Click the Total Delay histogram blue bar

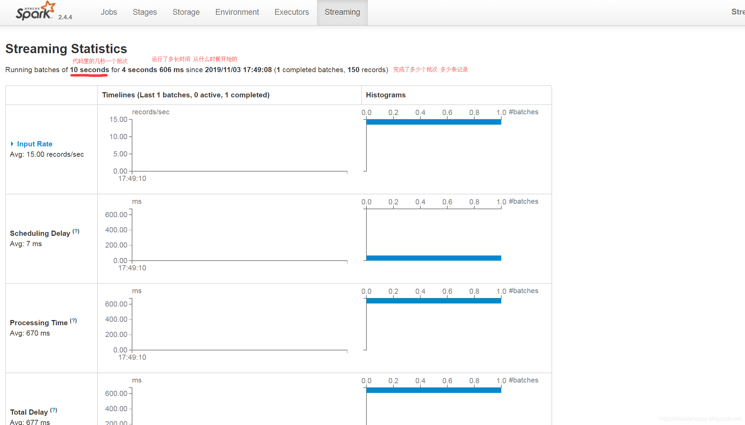pos(434,390)
